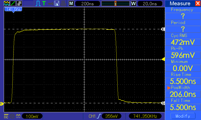Click the 141.0ns trigger position marker
The height and width of the screenshot is (120, 201).
click(x=13, y=10)
